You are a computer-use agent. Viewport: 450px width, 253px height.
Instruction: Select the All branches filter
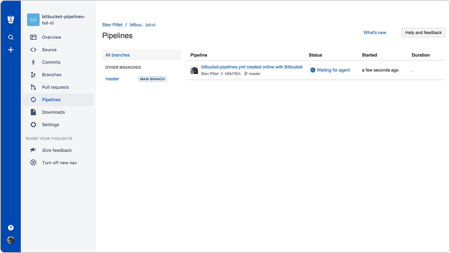tap(117, 55)
